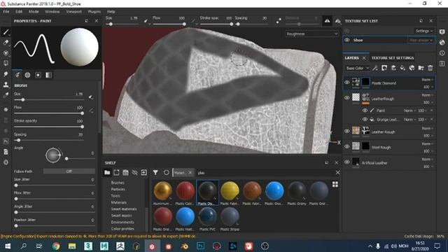
Task: Open the Viewport menu
Action: coord(73,12)
